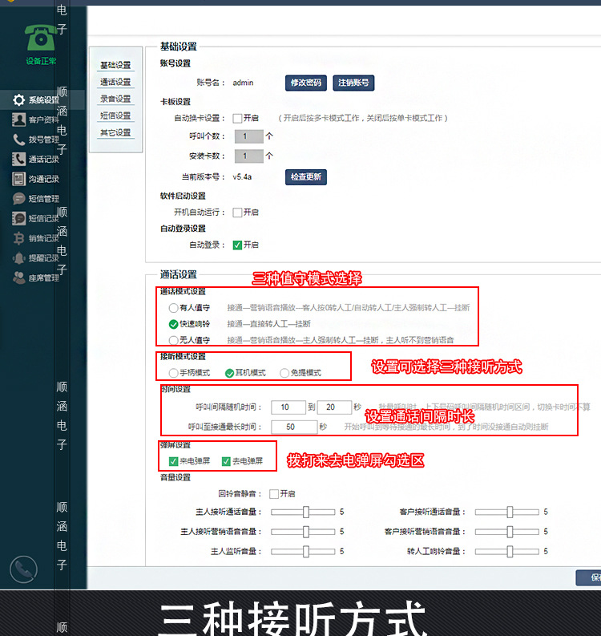Toggle the 来电弹屏 checkbox

(173, 461)
